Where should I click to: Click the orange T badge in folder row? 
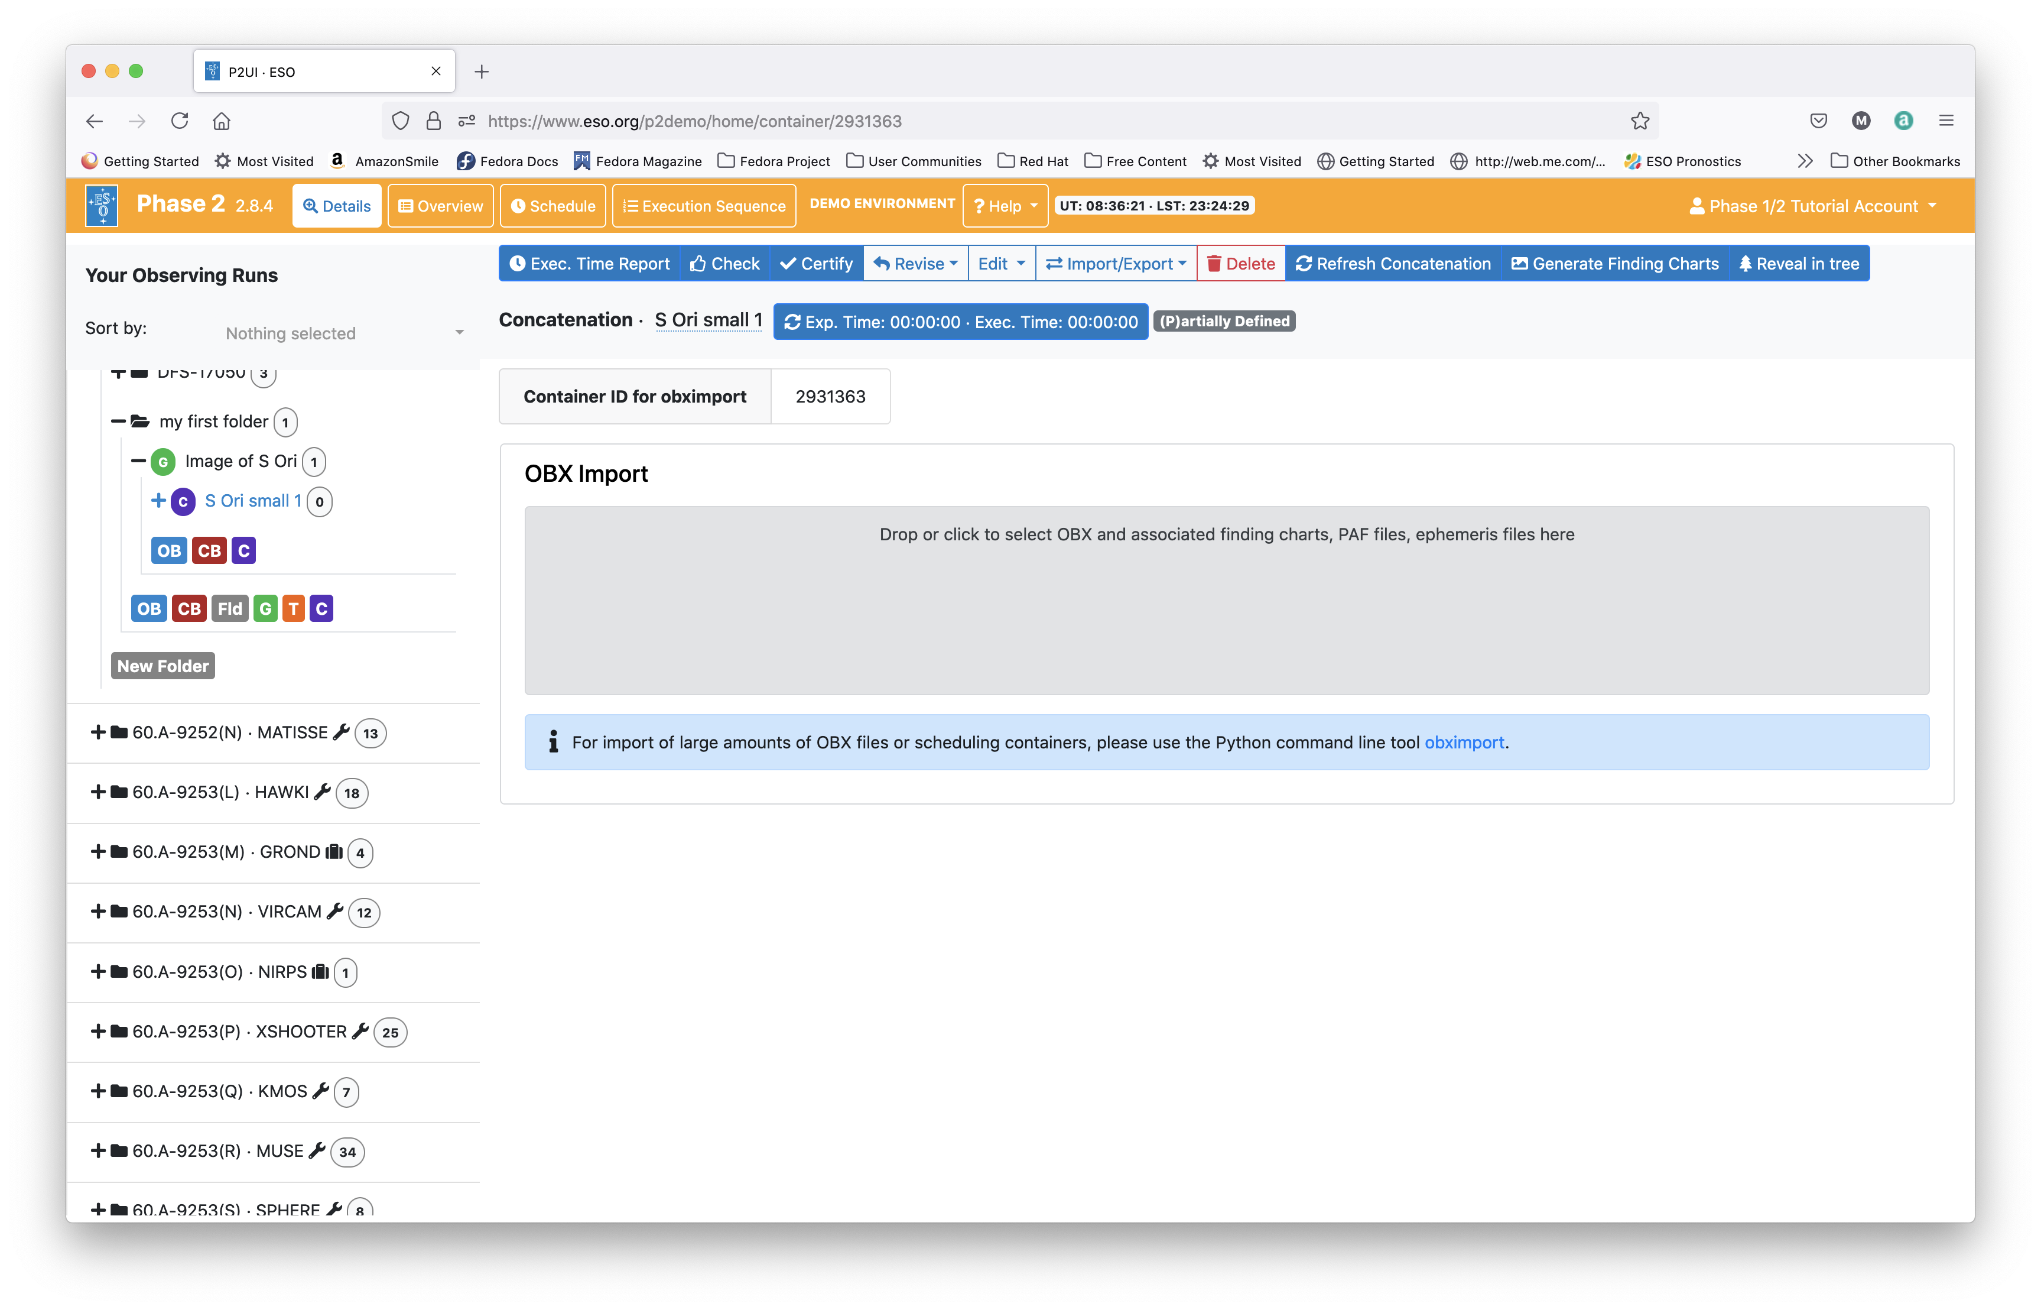tap(293, 608)
